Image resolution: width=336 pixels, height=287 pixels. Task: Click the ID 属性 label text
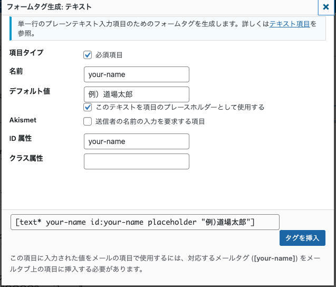point(21,138)
